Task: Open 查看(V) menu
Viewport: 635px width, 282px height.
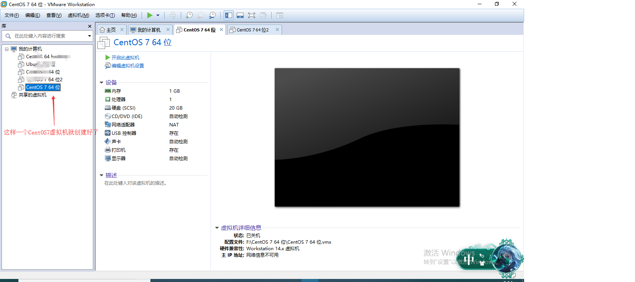Action: 54,15
